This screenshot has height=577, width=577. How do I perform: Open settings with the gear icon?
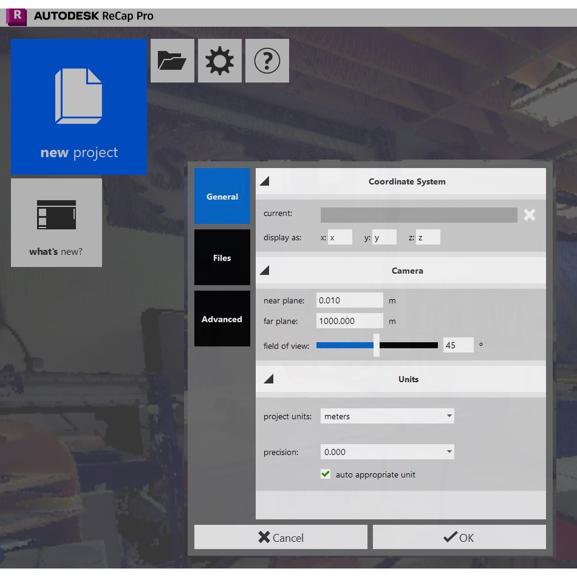pyautogui.click(x=219, y=61)
